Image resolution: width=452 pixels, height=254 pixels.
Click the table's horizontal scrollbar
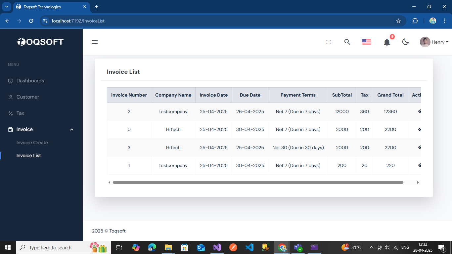pyautogui.click(x=258, y=182)
